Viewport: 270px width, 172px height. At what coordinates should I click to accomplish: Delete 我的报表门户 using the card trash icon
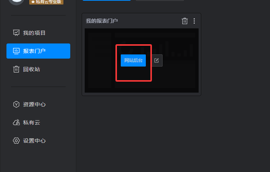(x=185, y=21)
